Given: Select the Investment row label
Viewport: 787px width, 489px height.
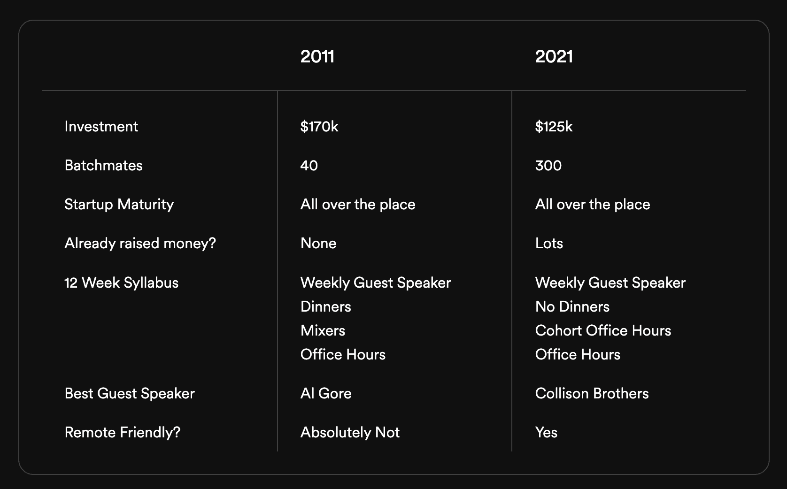Looking at the screenshot, I should tap(101, 126).
